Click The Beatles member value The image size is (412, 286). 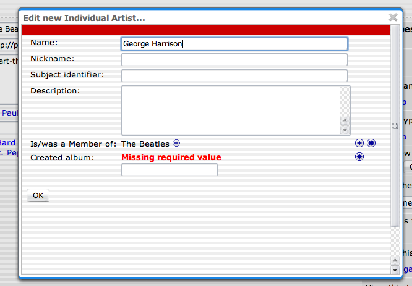click(145, 144)
